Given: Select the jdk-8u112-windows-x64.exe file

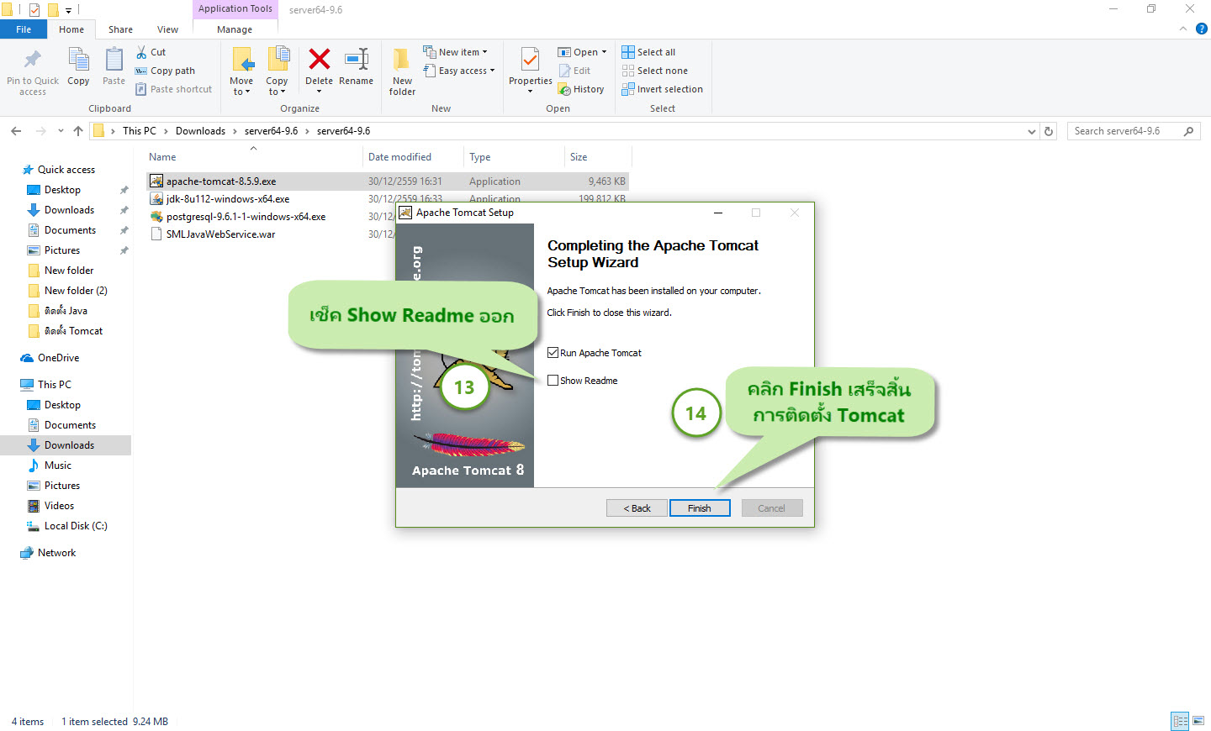Looking at the screenshot, I should 228,199.
